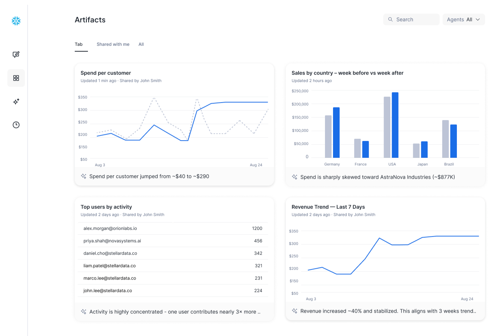The height and width of the screenshot is (336, 499).
Task: Click the Snowflake logo icon
Action: click(x=16, y=21)
